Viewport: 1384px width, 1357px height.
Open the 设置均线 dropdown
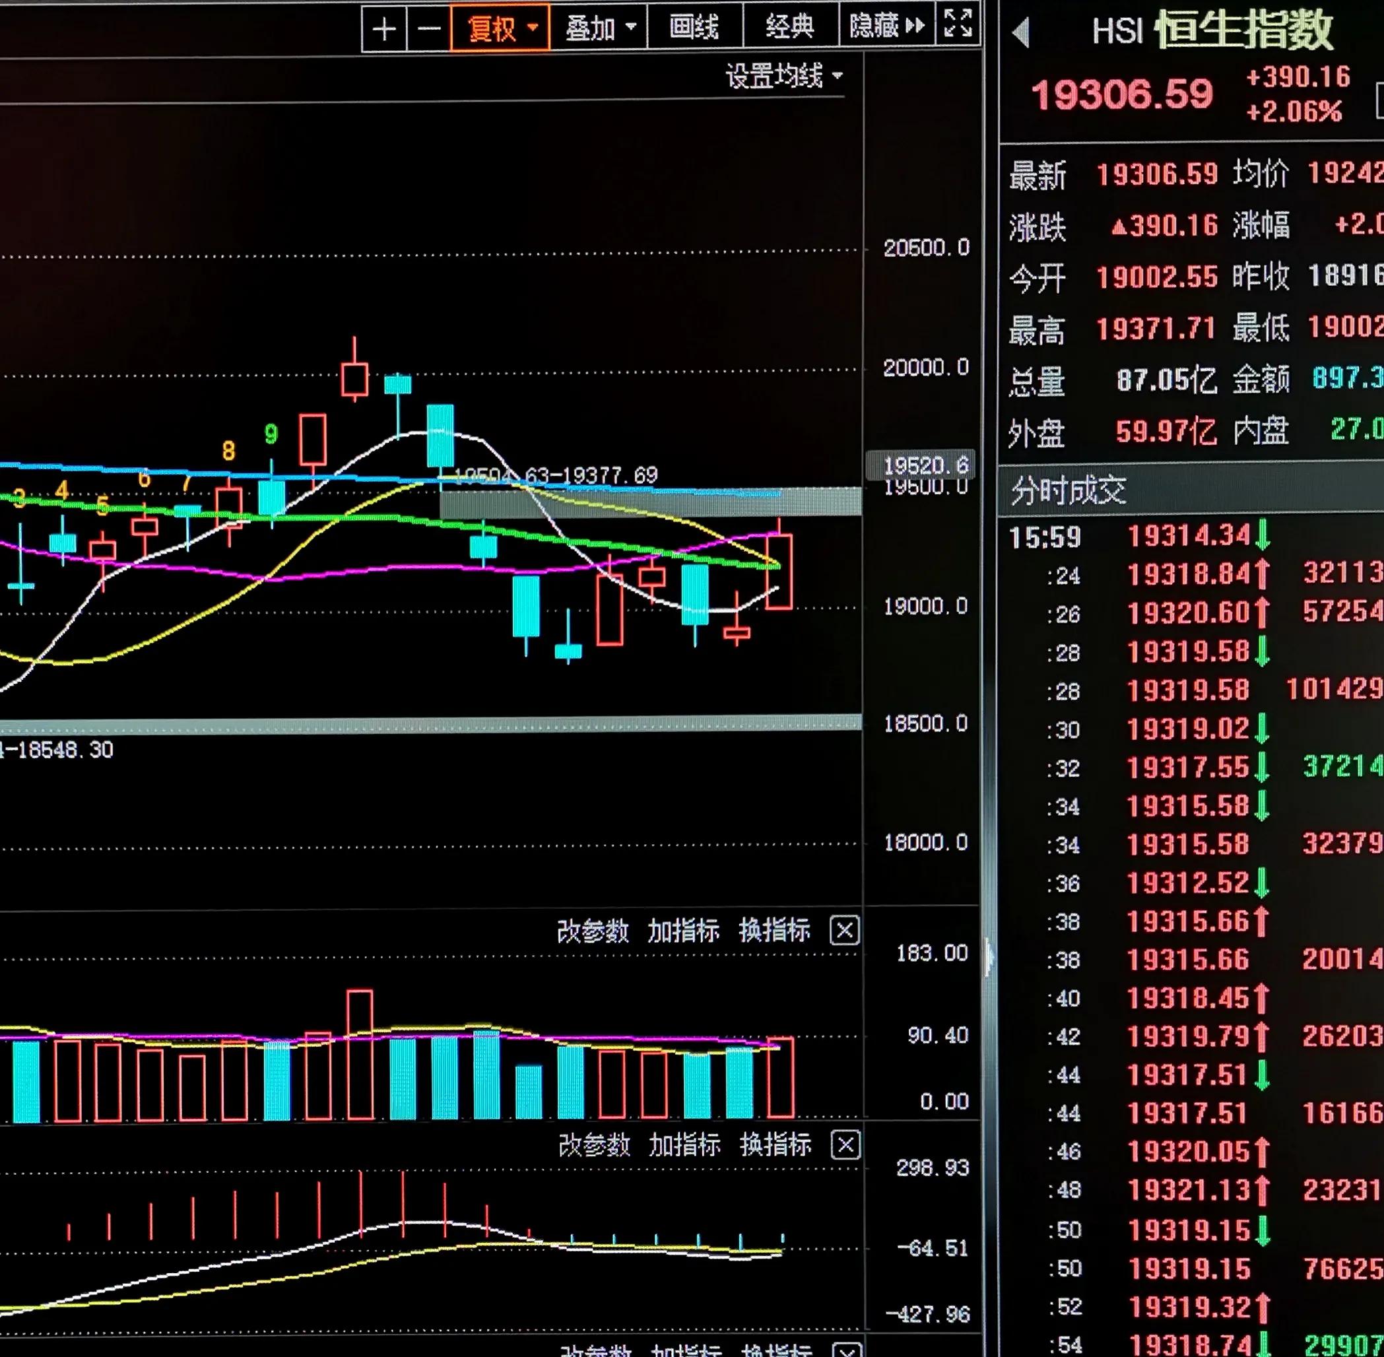click(783, 75)
